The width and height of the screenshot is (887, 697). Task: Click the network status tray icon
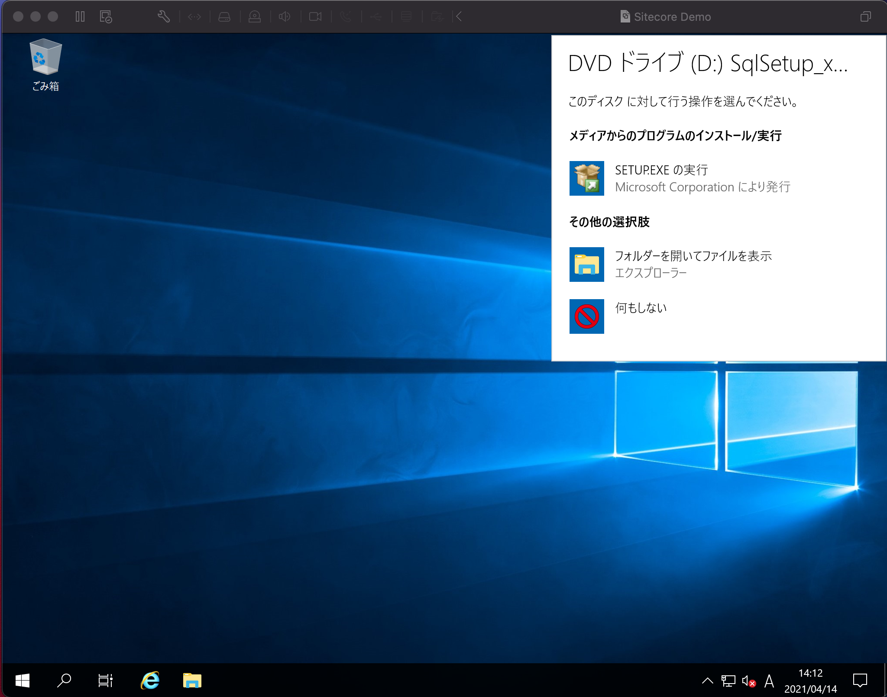728,681
